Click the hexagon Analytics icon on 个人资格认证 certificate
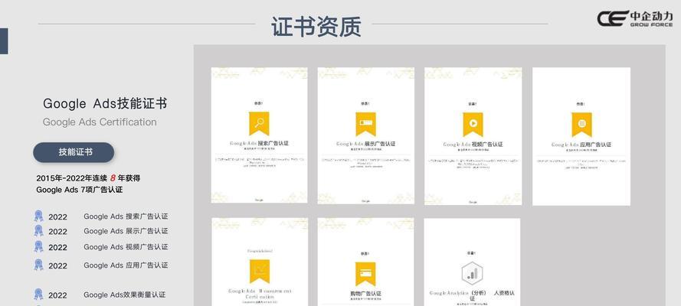 click(x=473, y=274)
